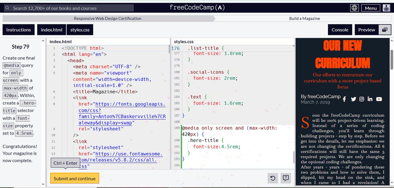Click the styles.css scrollbar thumb
The width and height of the screenshot is (394, 188).
(294, 157)
